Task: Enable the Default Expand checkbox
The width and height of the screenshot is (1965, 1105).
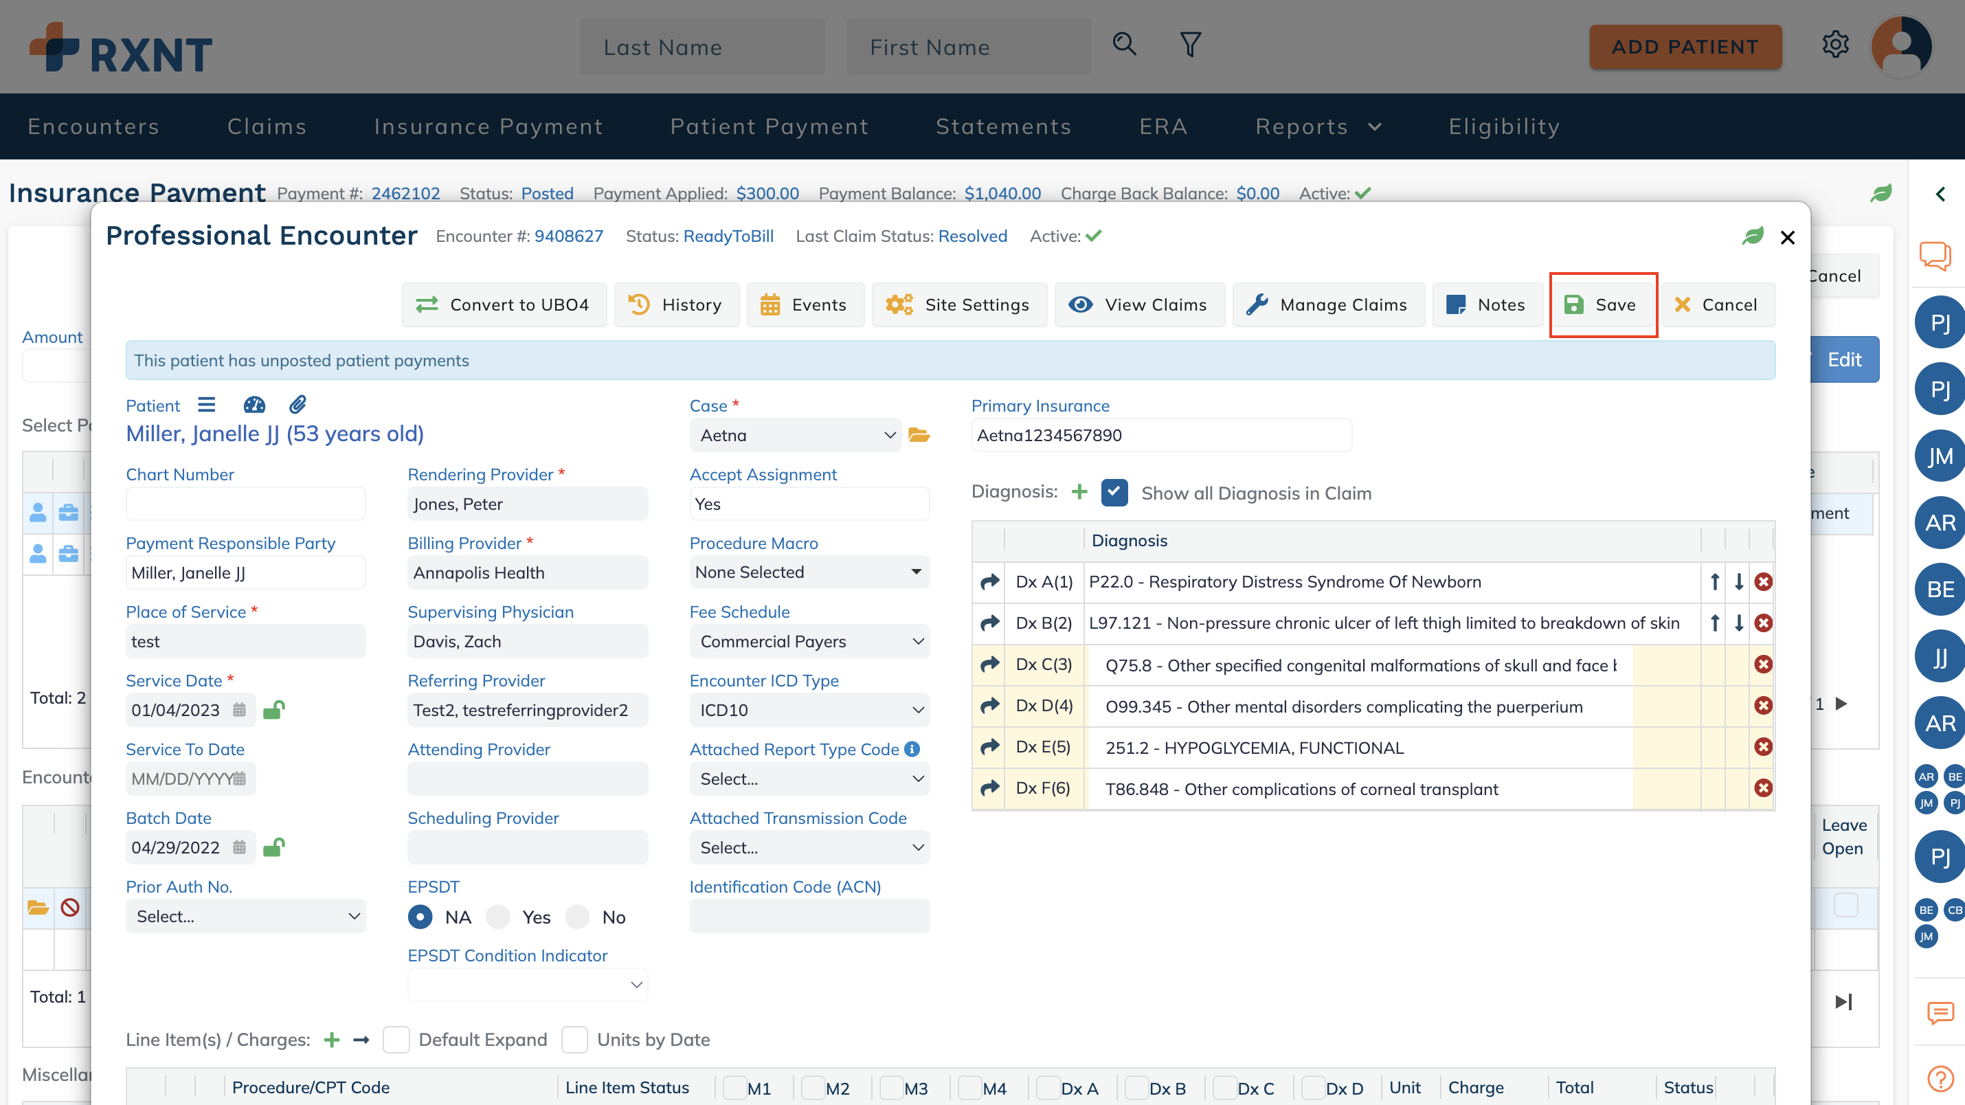Action: [x=396, y=1039]
